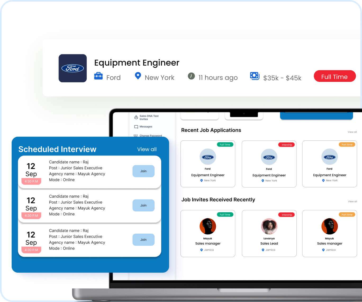The width and height of the screenshot is (362, 302).
Task: Open Mayuk's avatar in the Full Time invite
Action: point(208,226)
